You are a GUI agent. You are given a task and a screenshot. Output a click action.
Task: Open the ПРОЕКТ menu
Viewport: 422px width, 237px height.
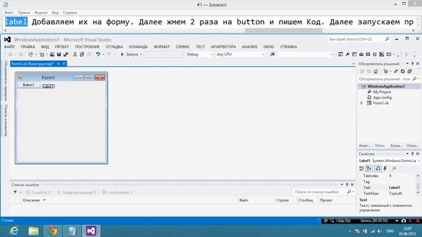62,47
